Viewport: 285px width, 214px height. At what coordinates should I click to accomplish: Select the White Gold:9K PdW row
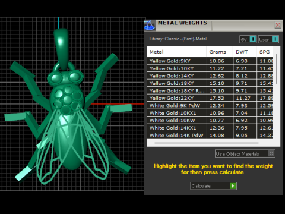click(x=210, y=106)
